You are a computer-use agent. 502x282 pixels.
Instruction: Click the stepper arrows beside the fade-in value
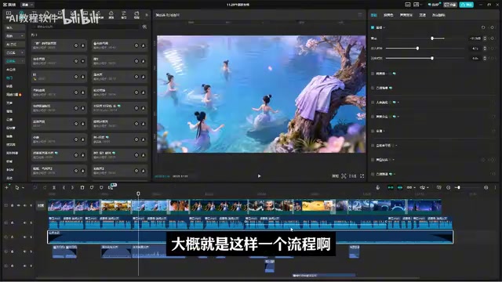tap(485, 49)
